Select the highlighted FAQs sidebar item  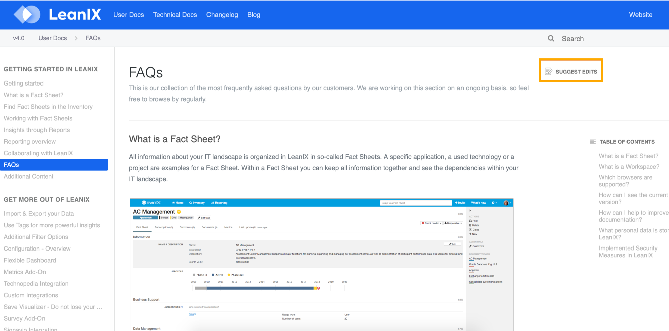coord(54,165)
